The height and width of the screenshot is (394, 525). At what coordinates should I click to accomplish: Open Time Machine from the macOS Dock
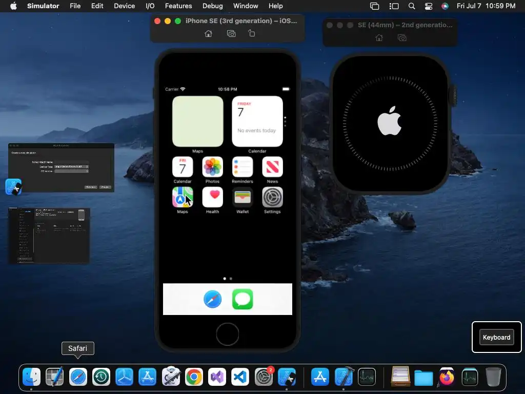(101, 377)
